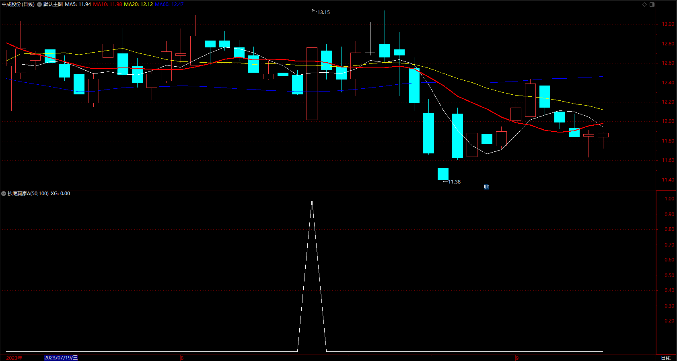
Task: Click the 11.60 price axis label
Action: (x=668, y=160)
